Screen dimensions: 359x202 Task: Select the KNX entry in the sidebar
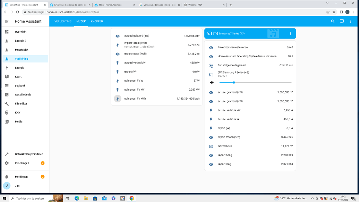pyautogui.click(x=17, y=112)
